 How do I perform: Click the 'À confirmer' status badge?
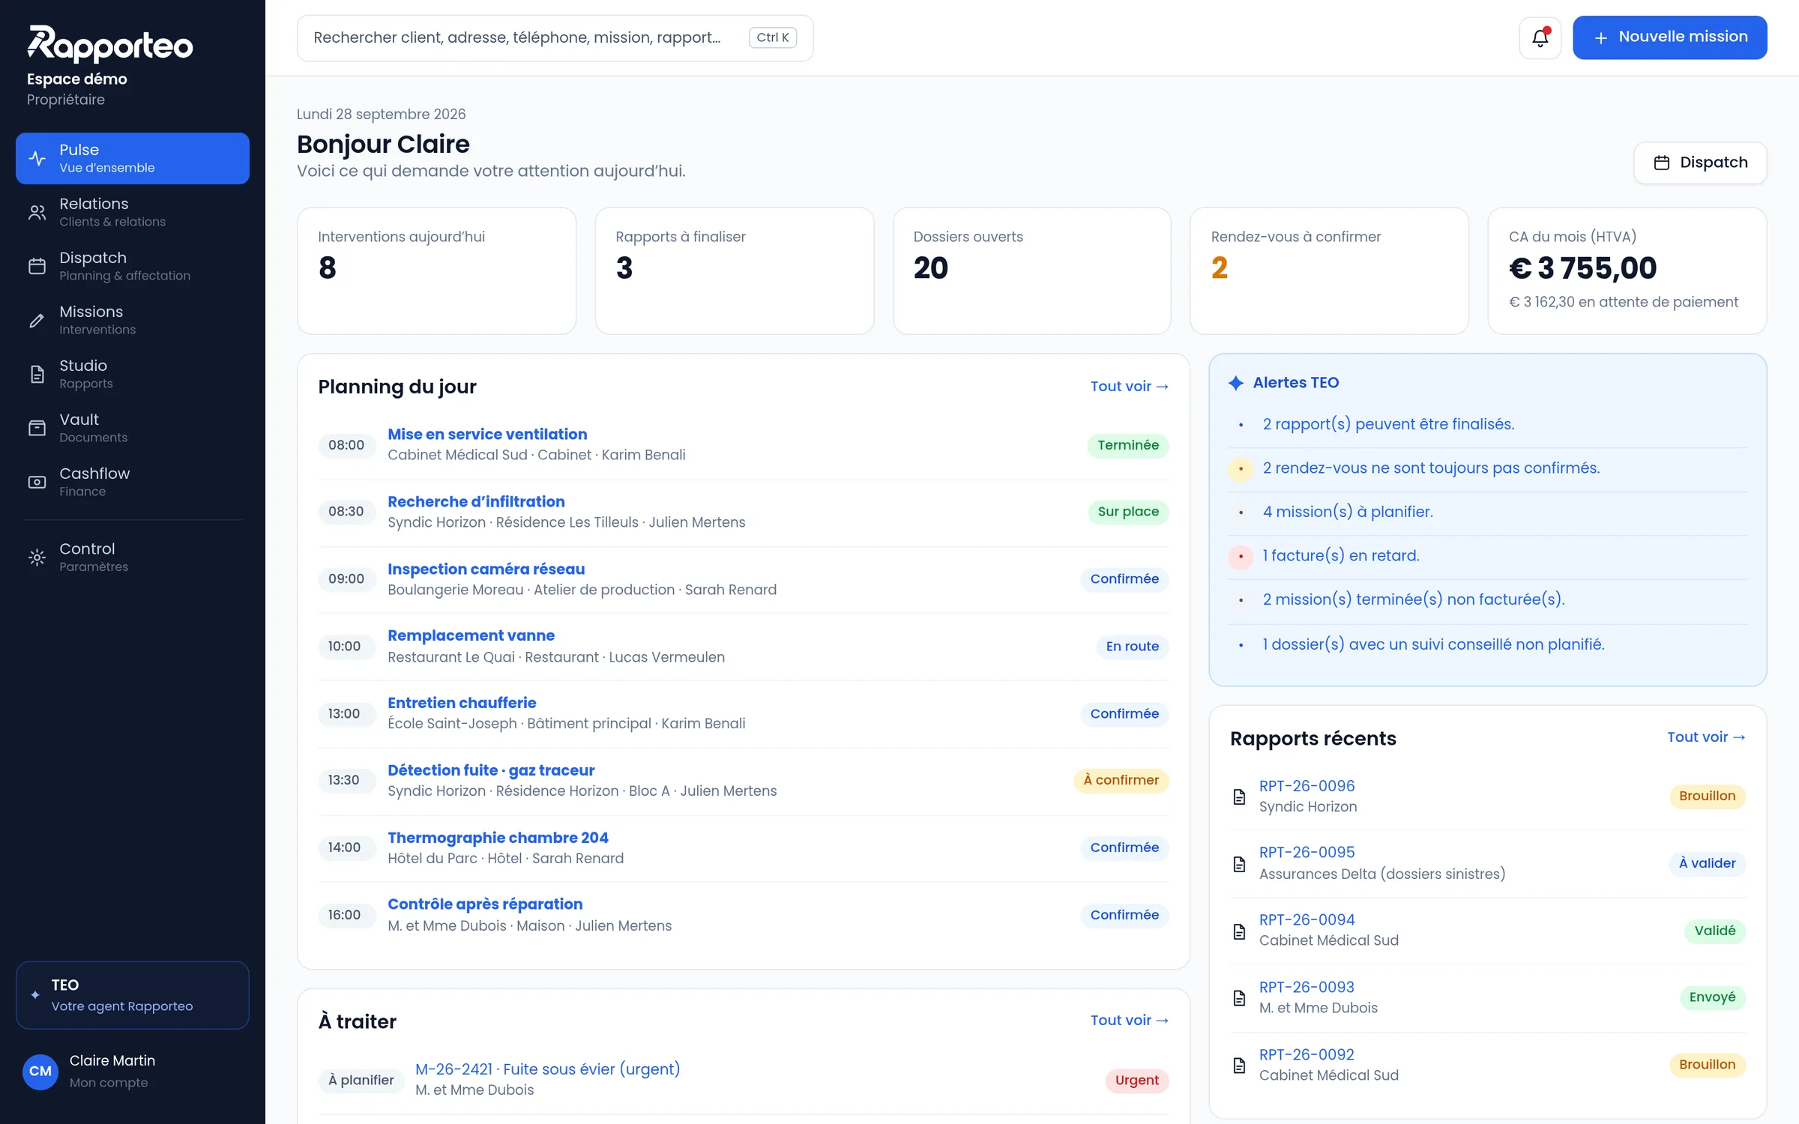(x=1121, y=780)
